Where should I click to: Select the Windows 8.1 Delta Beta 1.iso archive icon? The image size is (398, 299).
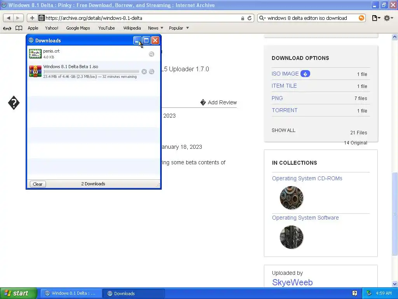pos(35,71)
